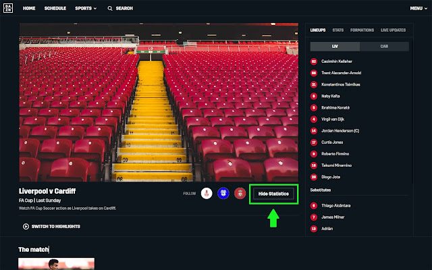432x270 pixels.
Task: Open the Schedule page
Action: point(55,9)
